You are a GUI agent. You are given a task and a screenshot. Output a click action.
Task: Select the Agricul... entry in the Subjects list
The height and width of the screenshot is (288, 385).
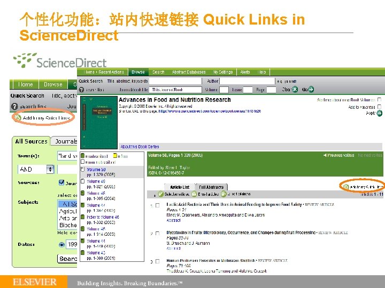pos(68,211)
